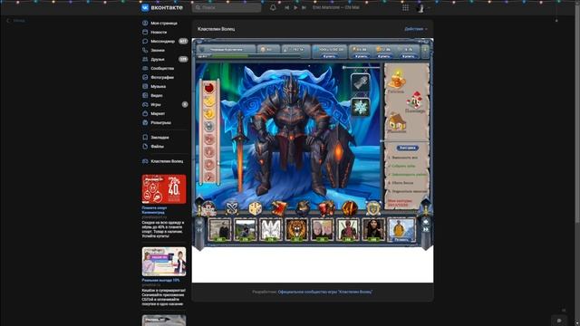Skip to next track in header player

tap(304, 7)
